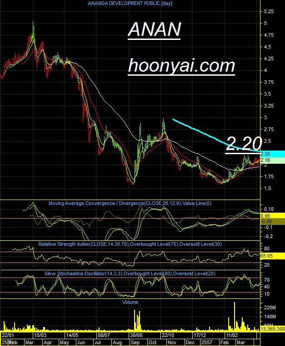The height and width of the screenshot is (346, 285).
Task: Select the 2.75 price axis label
Action: click(269, 130)
